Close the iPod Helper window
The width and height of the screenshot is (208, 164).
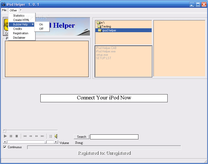[x=204, y=4]
